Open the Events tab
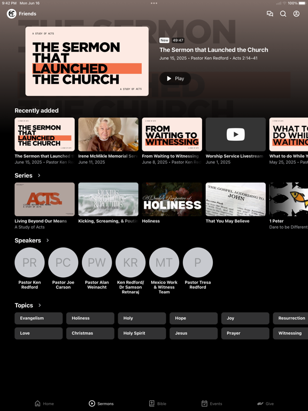 click(212, 404)
